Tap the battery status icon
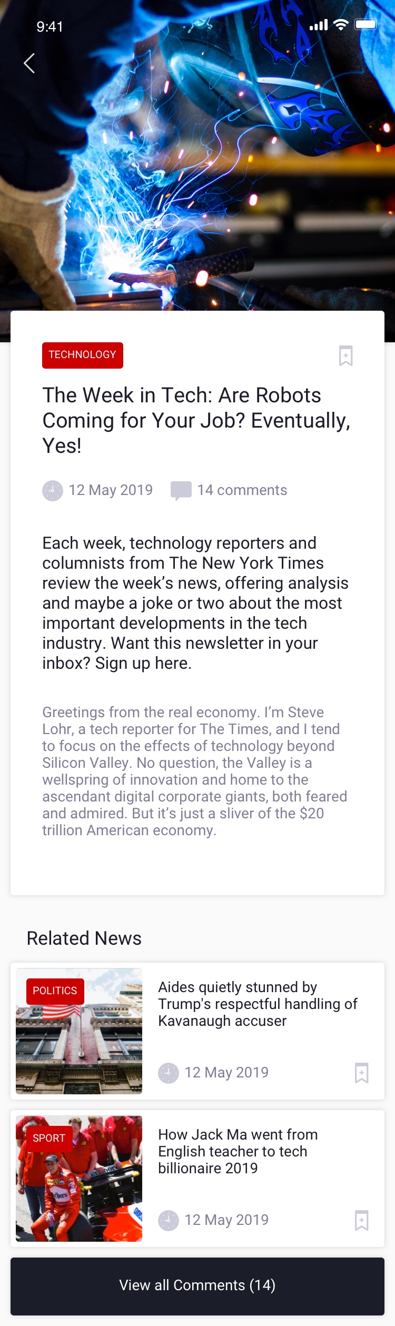 [x=366, y=25]
